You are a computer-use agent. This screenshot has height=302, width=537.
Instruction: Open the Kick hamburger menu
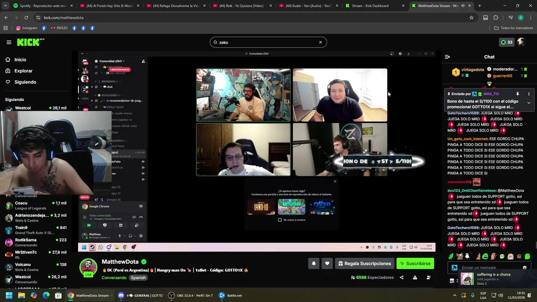coord(9,42)
